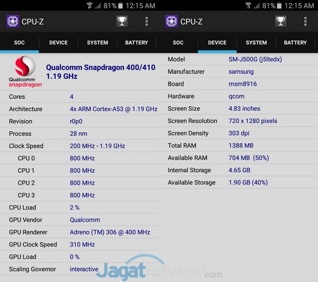Tap the Qualcomm Snapdragon logo
The width and height of the screenshot is (318, 282).
coord(25,72)
